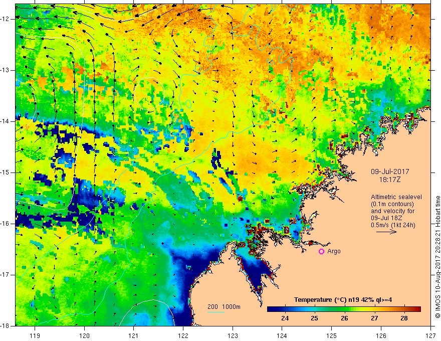The image size is (441, 341).
Task: Click the latitude axis label '-14'
Action: (x=5, y=121)
